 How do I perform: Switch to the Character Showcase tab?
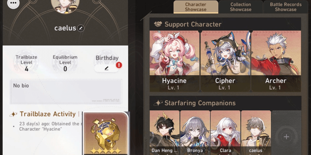[x=196, y=7]
